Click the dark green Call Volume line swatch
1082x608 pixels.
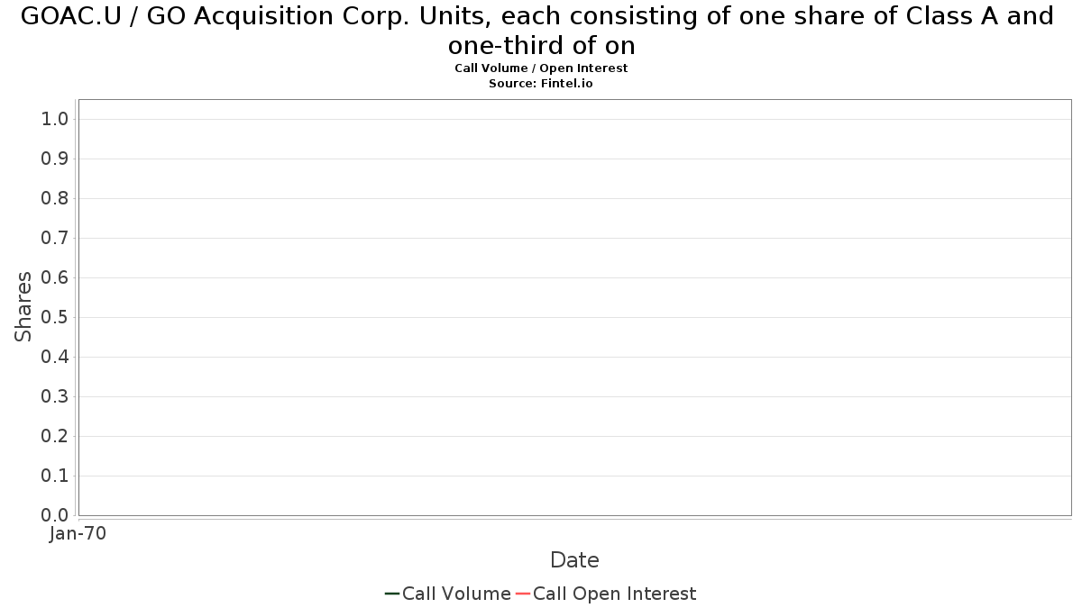click(392, 594)
